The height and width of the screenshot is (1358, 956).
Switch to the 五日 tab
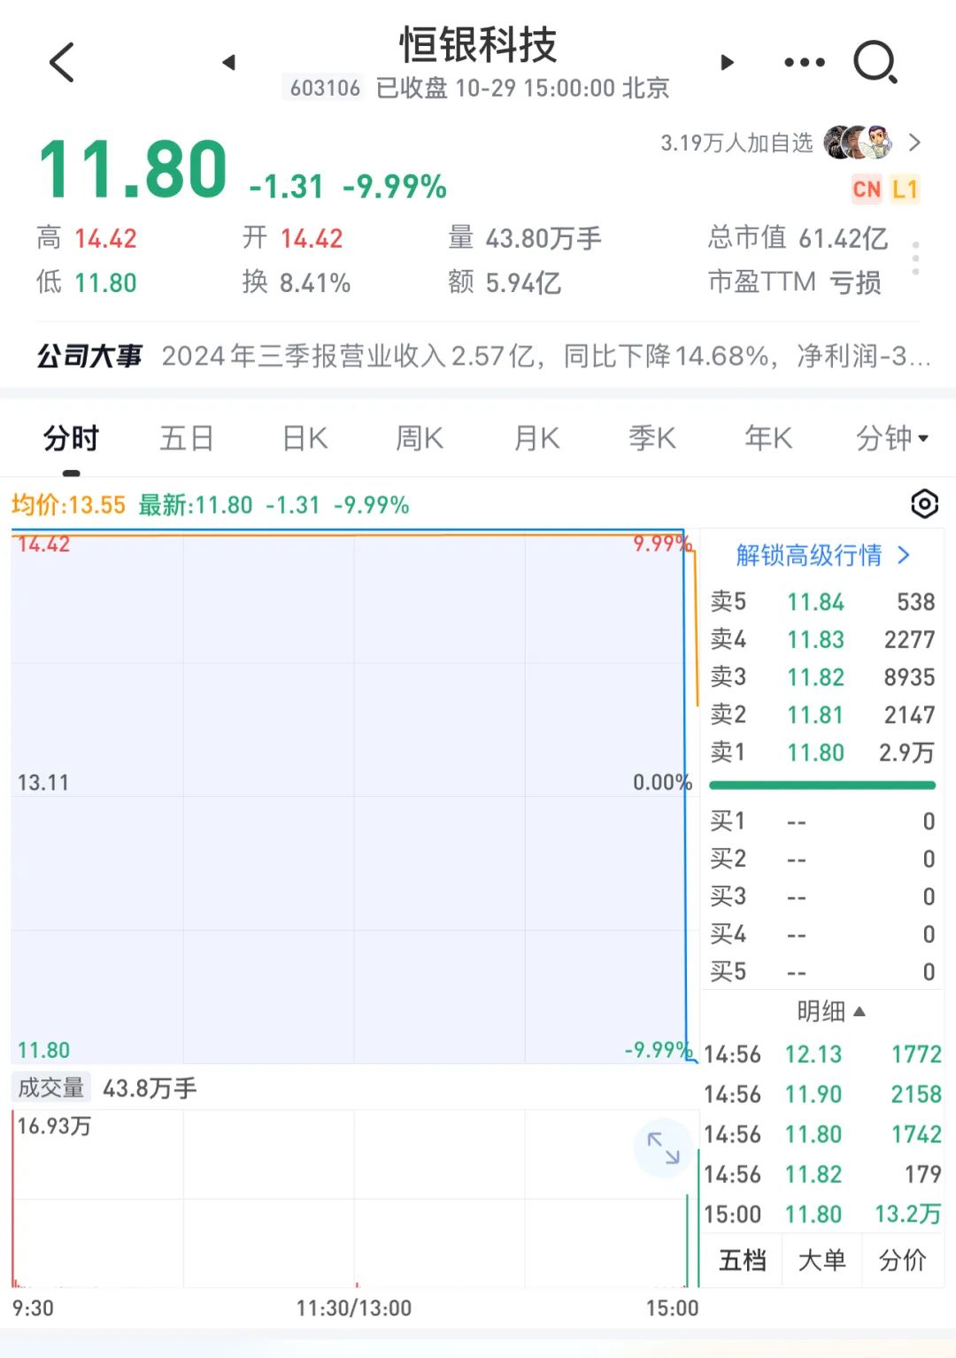(x=187, y=437)
